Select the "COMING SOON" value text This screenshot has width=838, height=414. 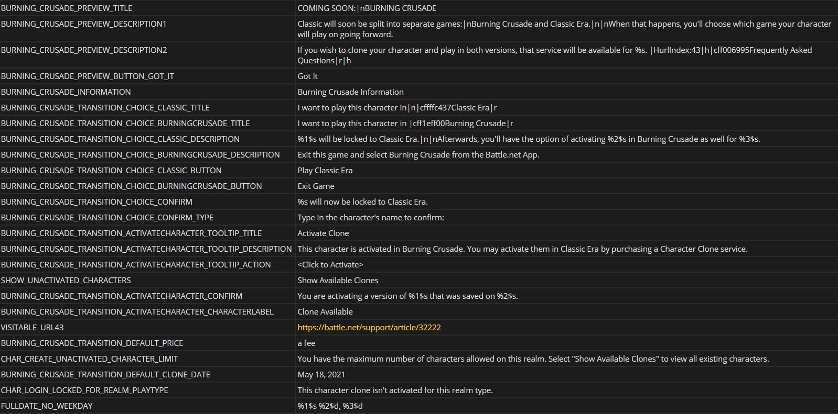[367, 8]
